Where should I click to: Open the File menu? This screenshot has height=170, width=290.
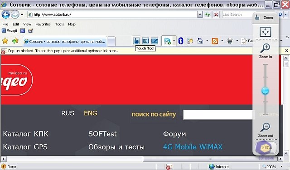click(x=5, y=24)
